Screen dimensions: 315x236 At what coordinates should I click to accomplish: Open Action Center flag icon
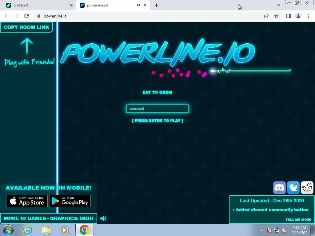click(x=269, y=230)
